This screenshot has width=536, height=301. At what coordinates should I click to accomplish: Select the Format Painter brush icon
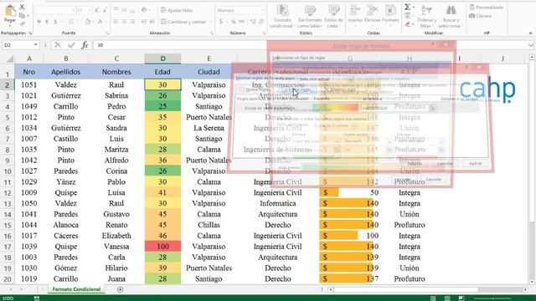23,23
